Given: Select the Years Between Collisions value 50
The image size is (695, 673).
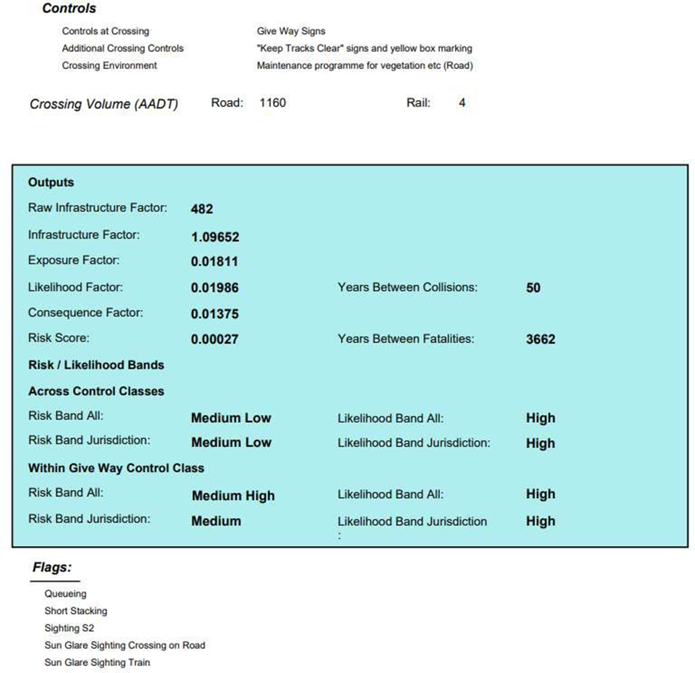Looking at the screenshot, I should pos(533,288).
